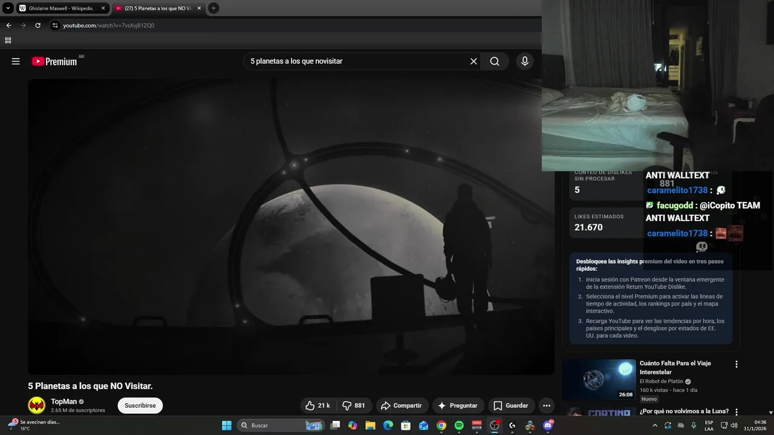Image resolution: width=774 pixels, height=435 pixels.
Task: Click the Buscar taskbar search box
Action: 281,425
